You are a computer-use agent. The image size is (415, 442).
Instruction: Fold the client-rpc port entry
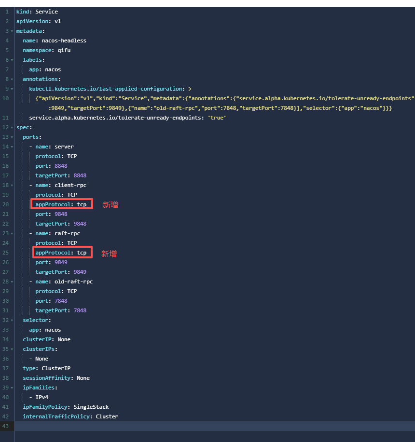12,185
